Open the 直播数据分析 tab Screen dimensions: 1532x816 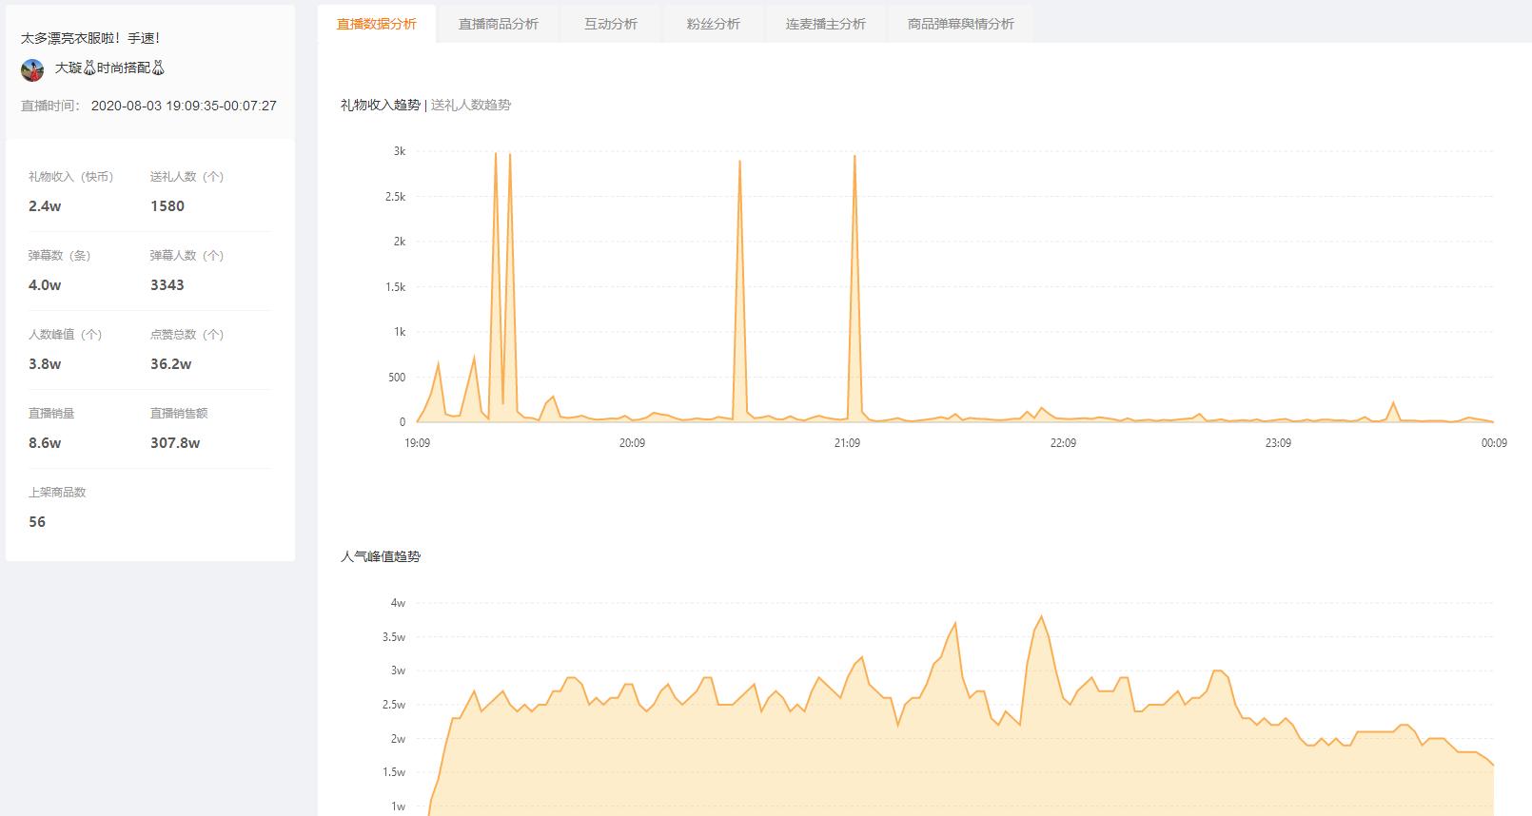pyautogui.click(x=377, y=24)
